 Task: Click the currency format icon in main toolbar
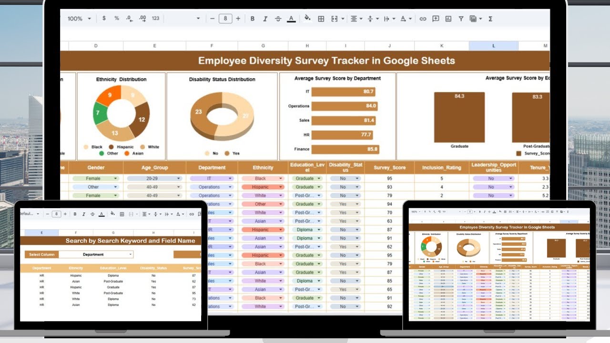click(x=104, y=19)
